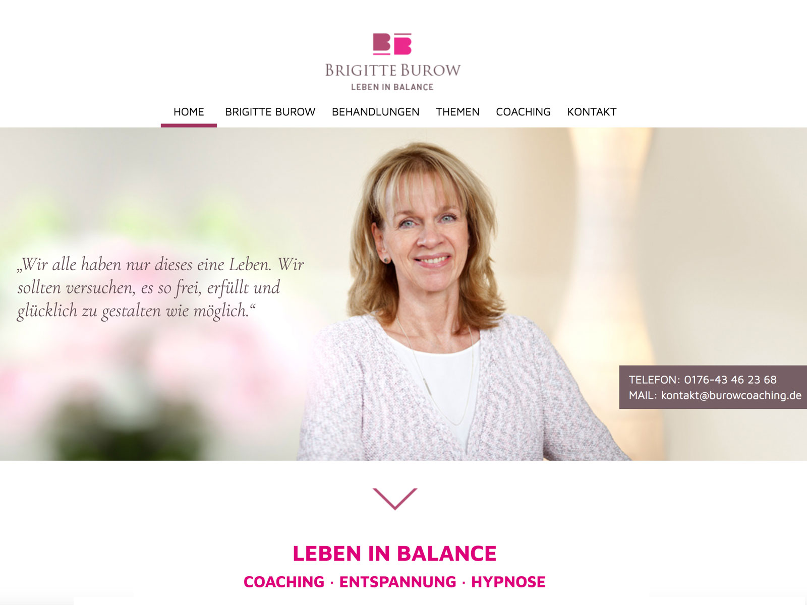Open the THEMEN menu
The height and width of the screenshot is (605, 807).
[x=457, y=112]
